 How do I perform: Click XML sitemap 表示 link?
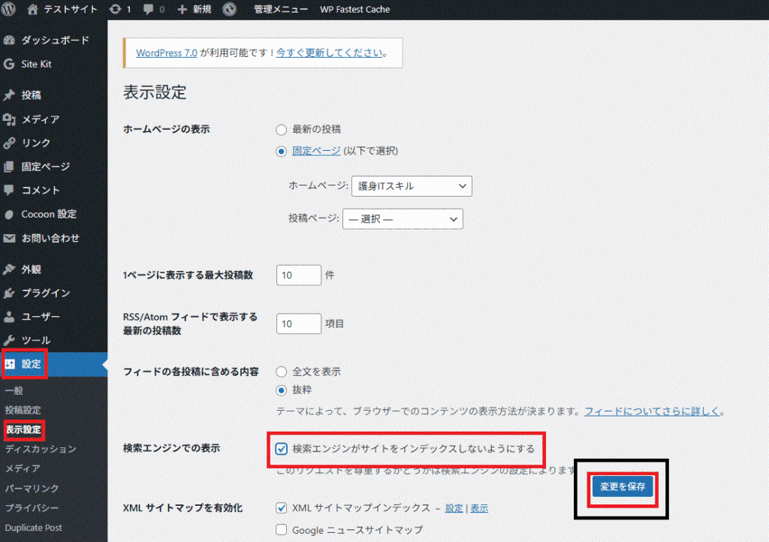(479, 508)
